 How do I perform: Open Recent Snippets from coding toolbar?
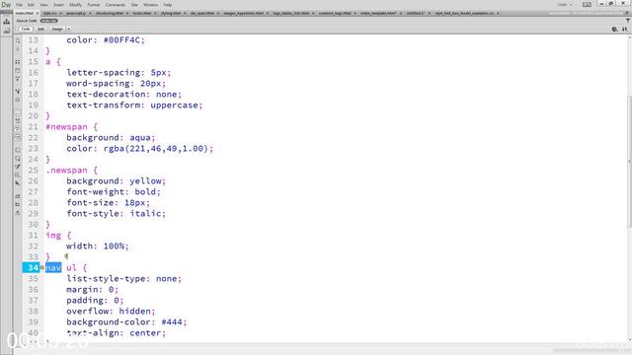point(18,175)
